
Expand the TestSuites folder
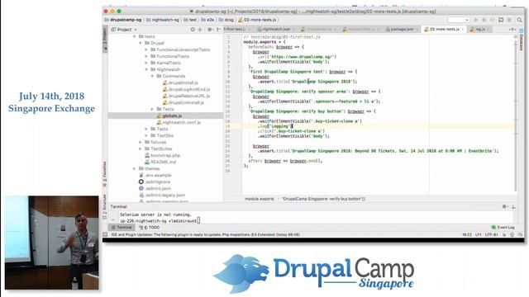141,148
